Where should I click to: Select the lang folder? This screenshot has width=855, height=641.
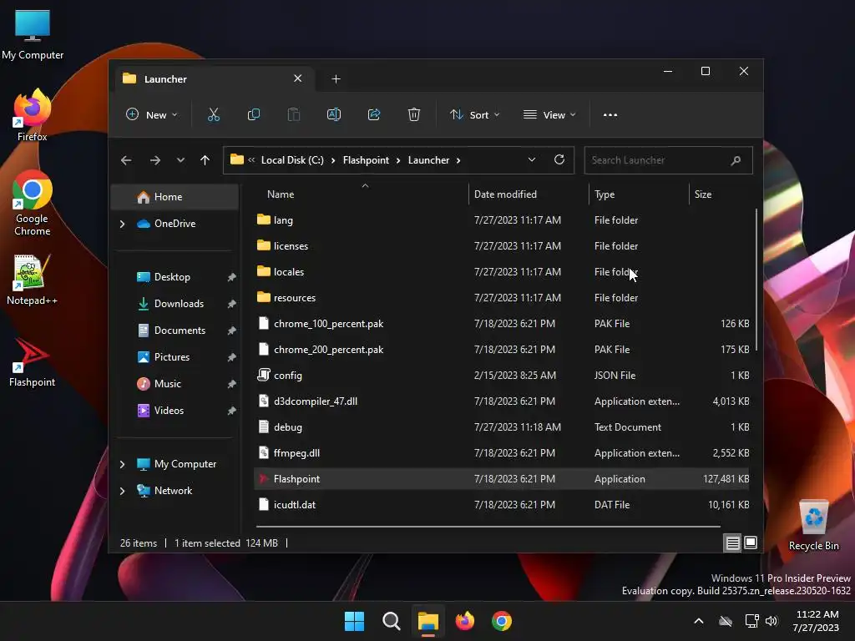[502, 220]
